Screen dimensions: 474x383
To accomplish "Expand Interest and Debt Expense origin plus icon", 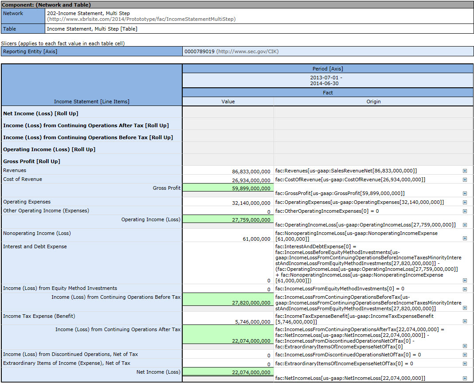I will [x=465, y=280].
